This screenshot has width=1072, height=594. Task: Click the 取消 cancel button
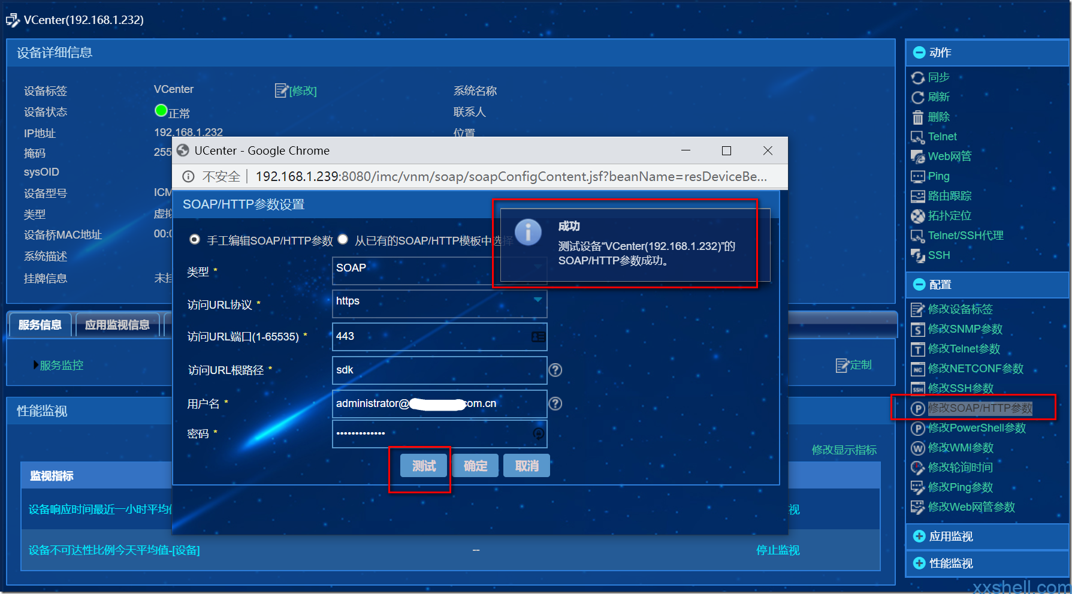point(527,466)
